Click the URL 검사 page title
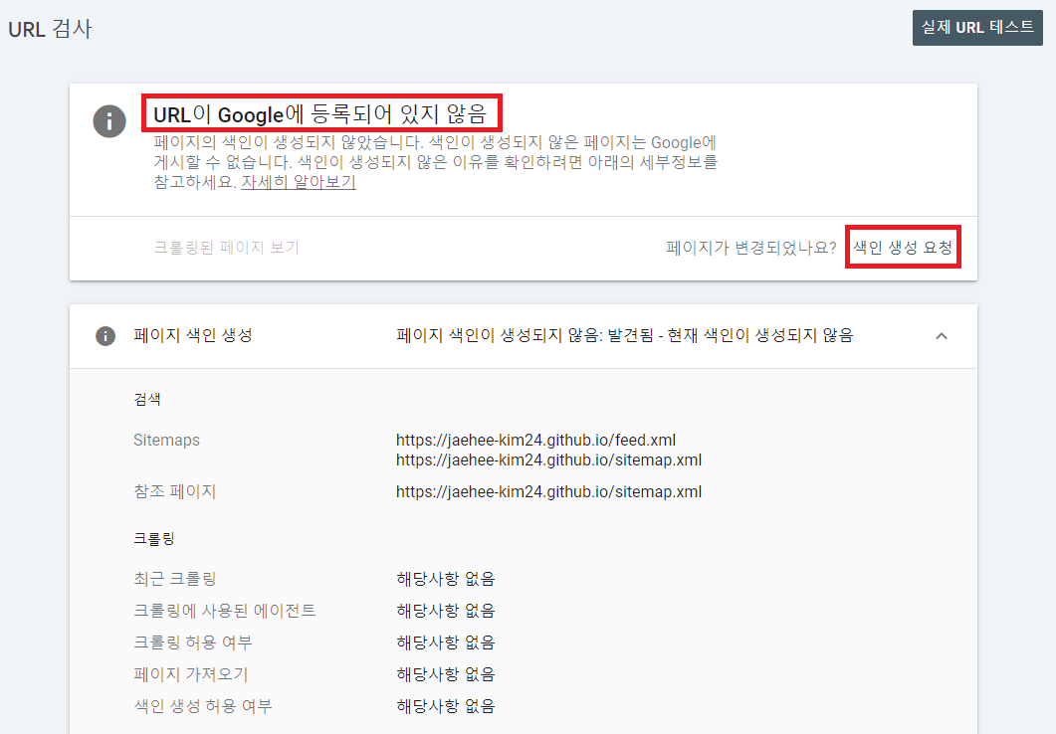1056x734 pixels. (x=50, y=29)
